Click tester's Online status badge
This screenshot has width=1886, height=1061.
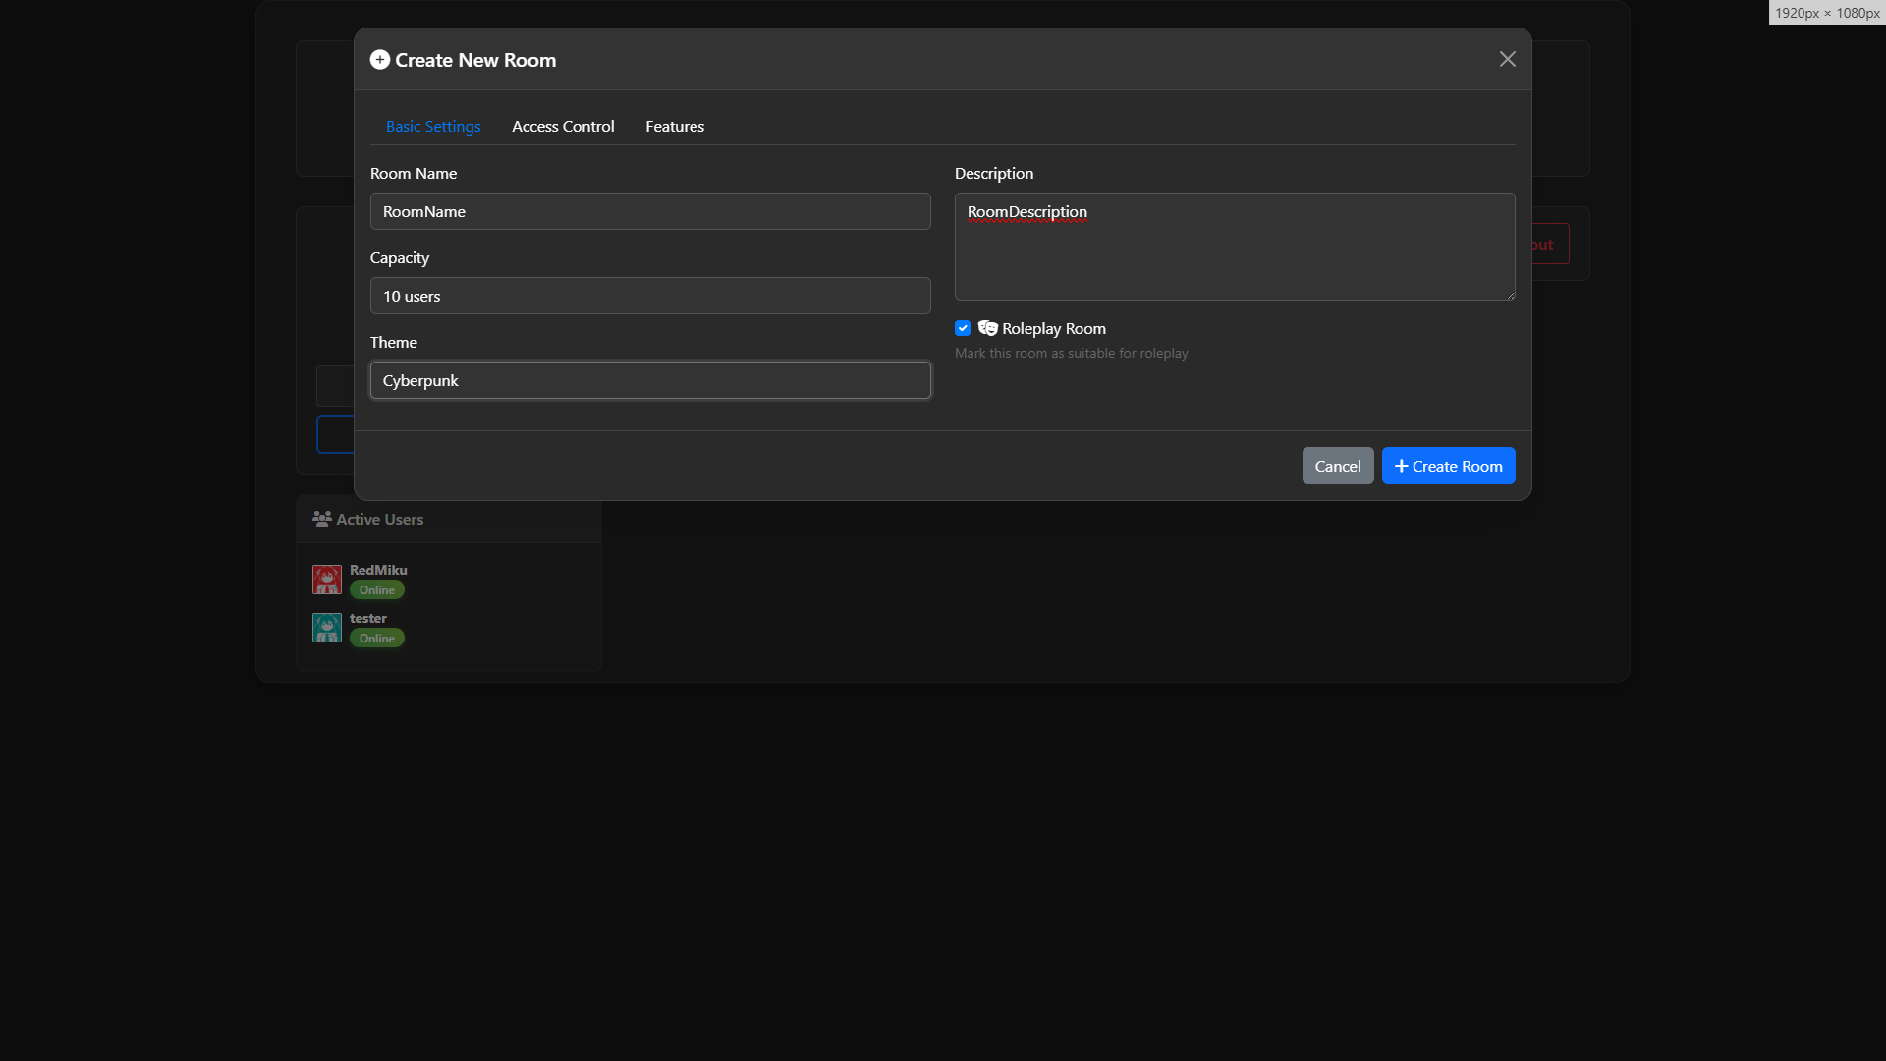[x=376, y=639]
